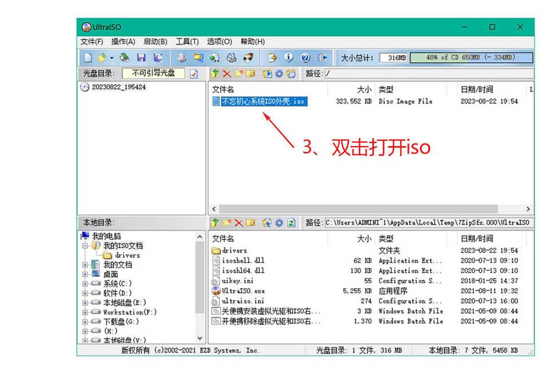Click gear settings icon in disc directory toolbar
Screen dimensions: 549x376
tap(279, 74)
